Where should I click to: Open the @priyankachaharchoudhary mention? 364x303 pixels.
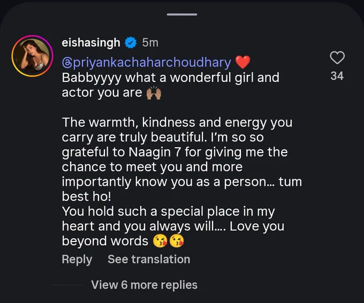pyautogui.click(x=147, y=63)
